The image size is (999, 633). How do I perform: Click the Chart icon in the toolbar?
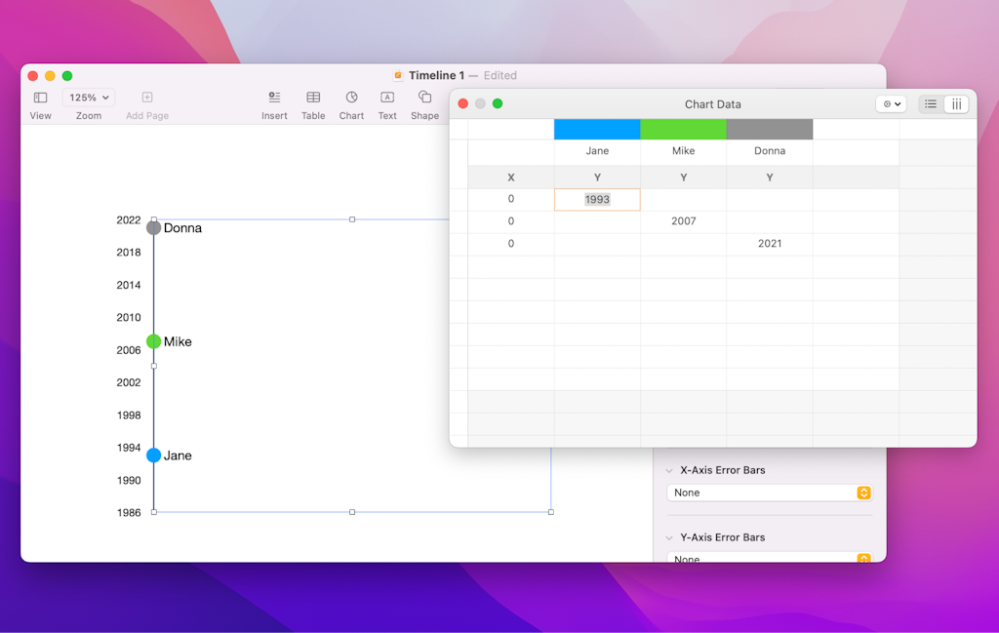point(351,99)
